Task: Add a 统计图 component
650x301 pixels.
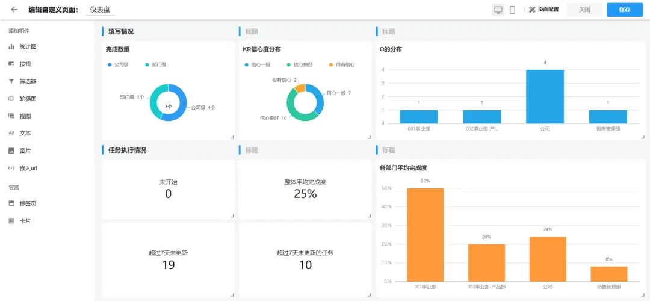Action: point(23,46)
